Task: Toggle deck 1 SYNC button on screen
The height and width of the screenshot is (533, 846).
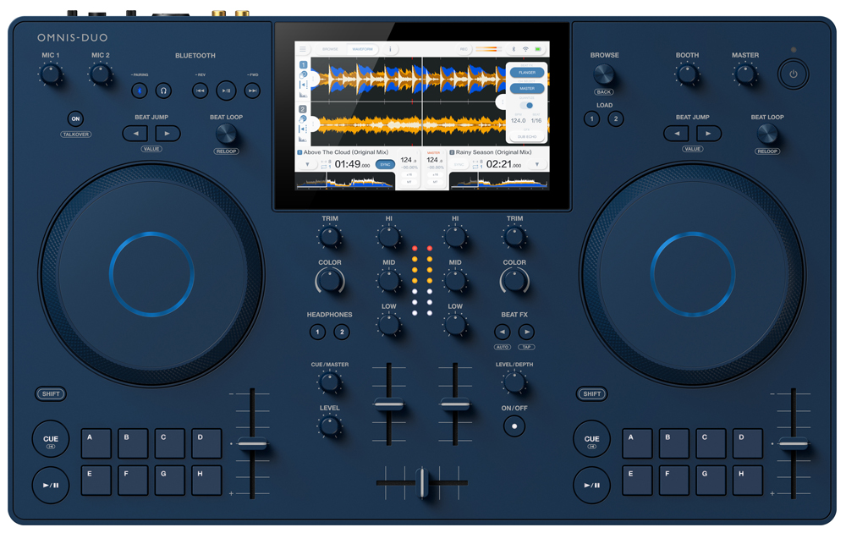Action: pos(385,164)
